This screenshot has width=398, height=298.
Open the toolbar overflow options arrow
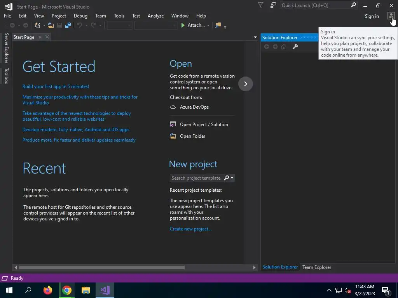click(x=225, y=27)
